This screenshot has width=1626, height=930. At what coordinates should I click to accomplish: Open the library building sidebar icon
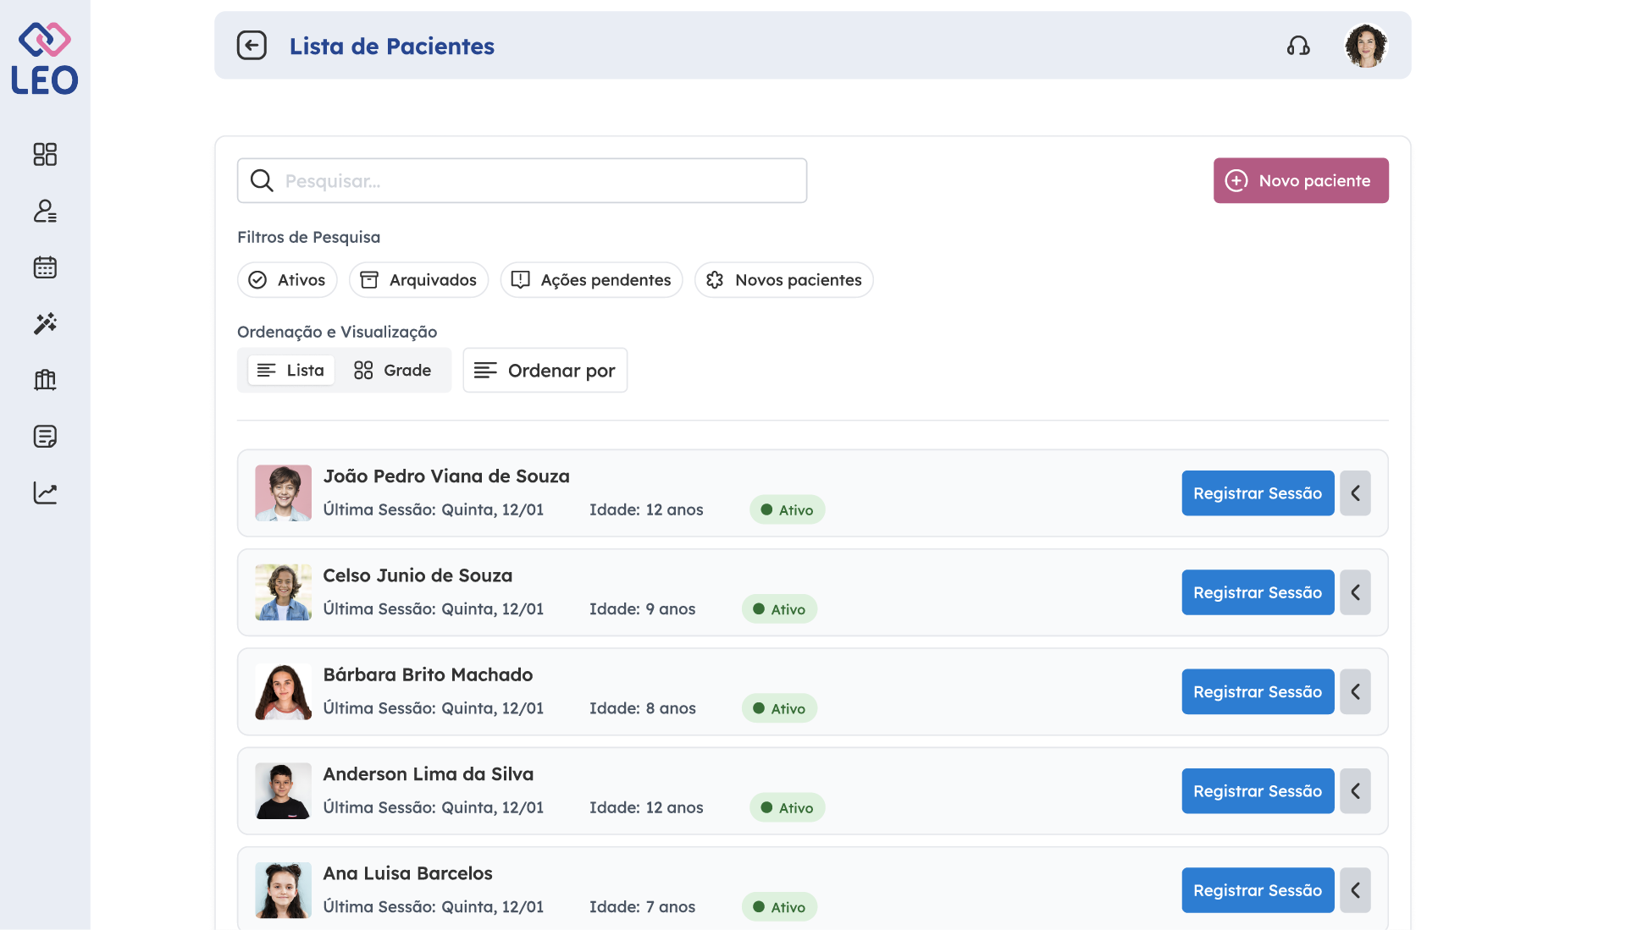point(45,380)
